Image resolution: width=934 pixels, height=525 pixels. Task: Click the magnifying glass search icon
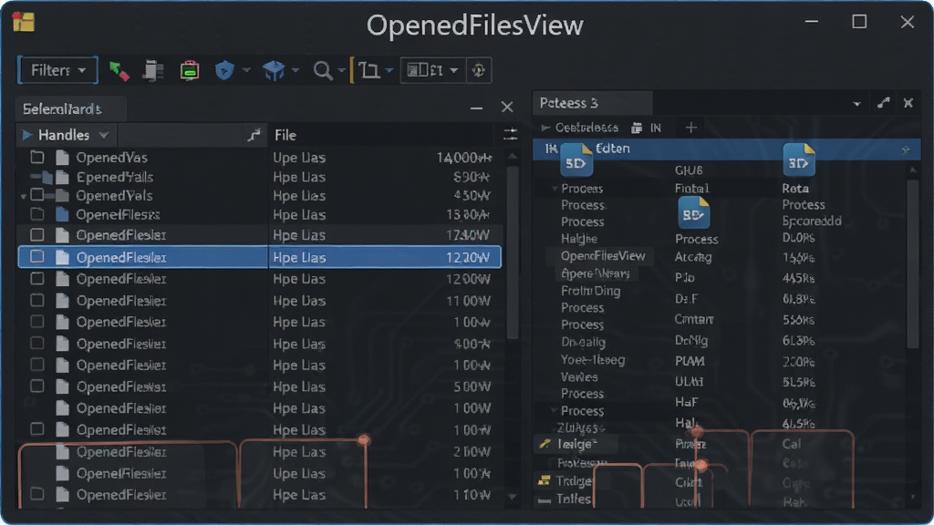click(322, 71)
